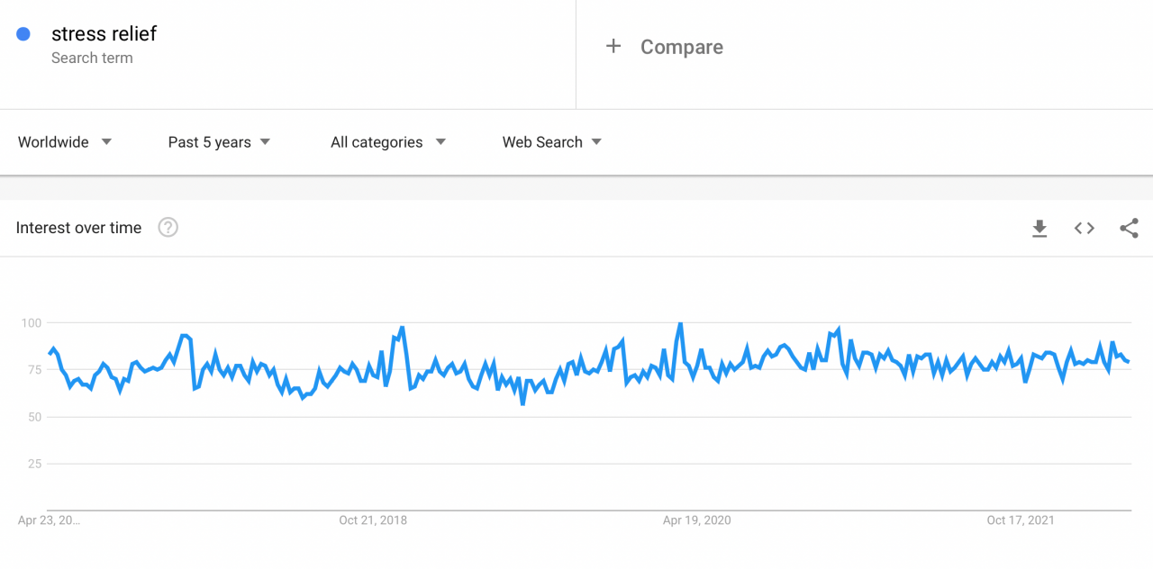Screen dimensions: 1153x569
Task: Open the Interest over time help tooltip
Action: click(168, 228)
